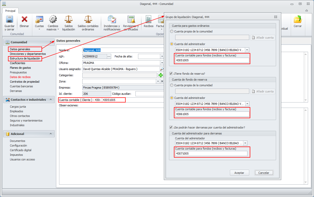Image resolution: width=314 pixels, height=197 pixels.
Task: Open the Oficina dropdown arrow
Action: click(162, 63)
